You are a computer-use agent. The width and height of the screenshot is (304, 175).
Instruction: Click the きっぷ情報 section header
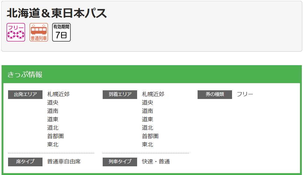coord(152,74)
